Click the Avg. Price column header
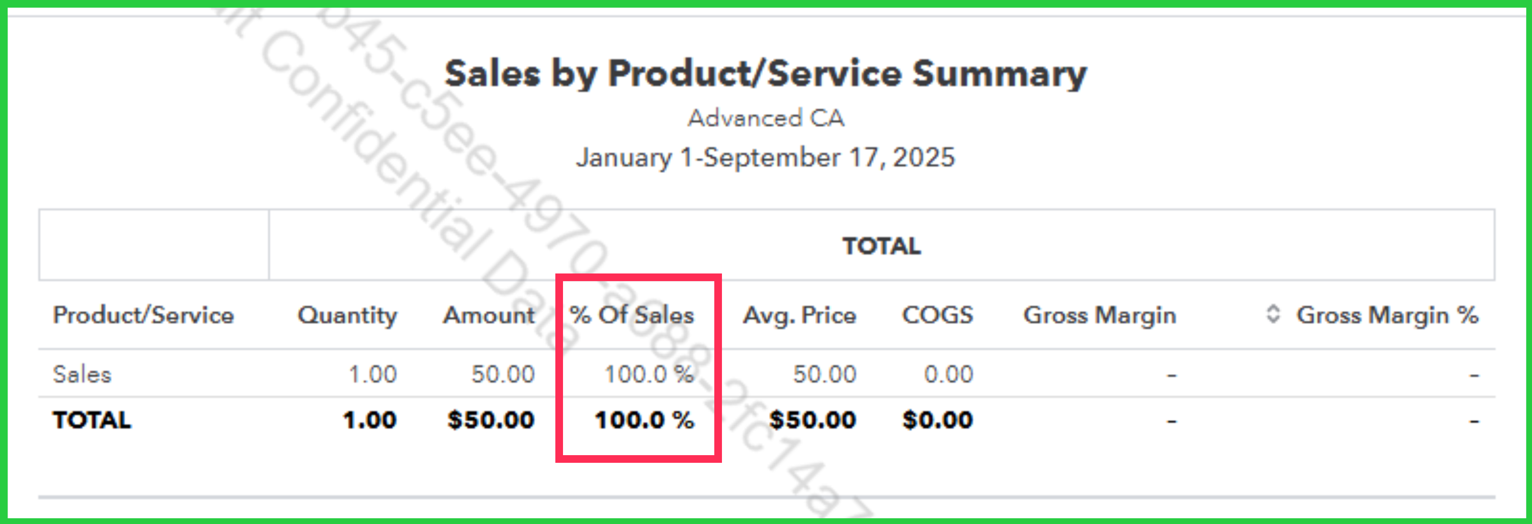Image resolution: width=1532 pixels, height=524 pixels. tap(800, 315)
